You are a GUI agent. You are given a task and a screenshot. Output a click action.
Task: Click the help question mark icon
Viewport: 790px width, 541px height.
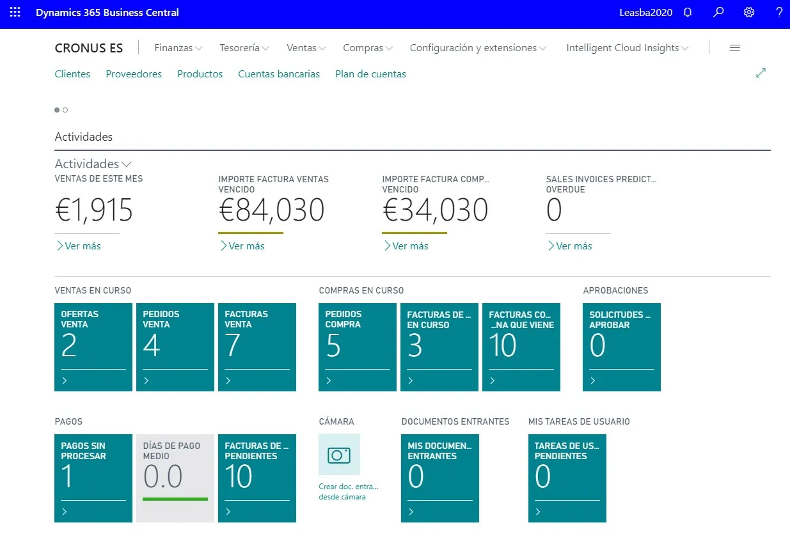coord(779,12)
